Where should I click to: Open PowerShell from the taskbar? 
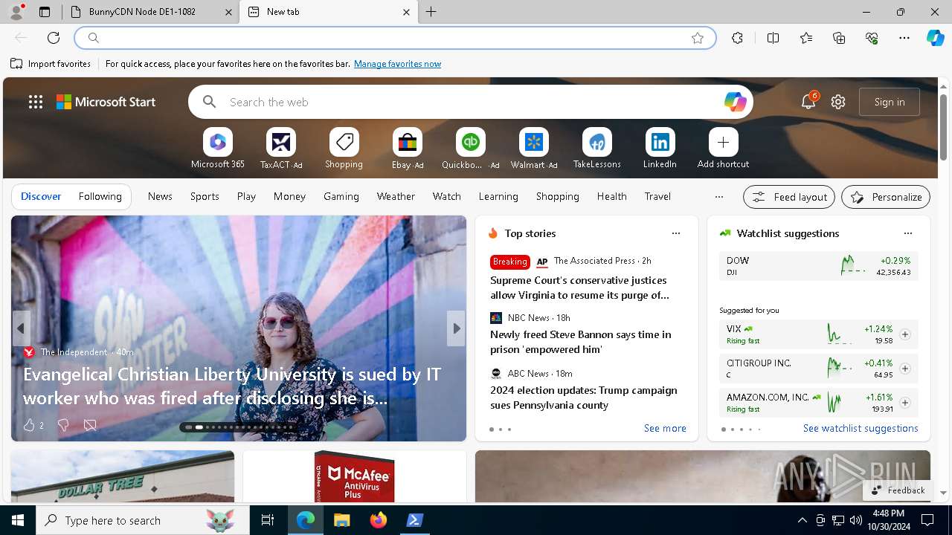tap(415, 520)
